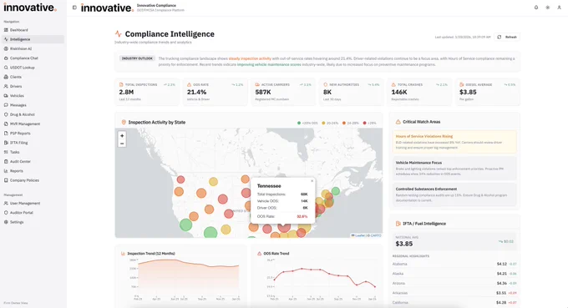This screenshot has height=308, width=568.
Task: Click the sidebar collapse icon beside the logo
Action: point(74,8)
